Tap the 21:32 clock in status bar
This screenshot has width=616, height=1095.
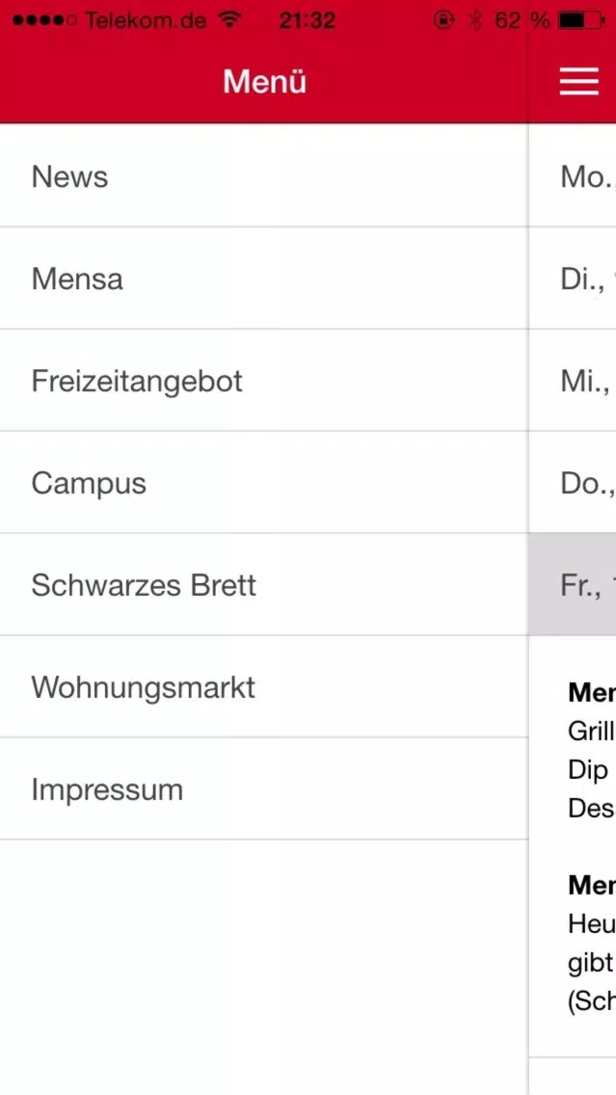tap(308, 21)
